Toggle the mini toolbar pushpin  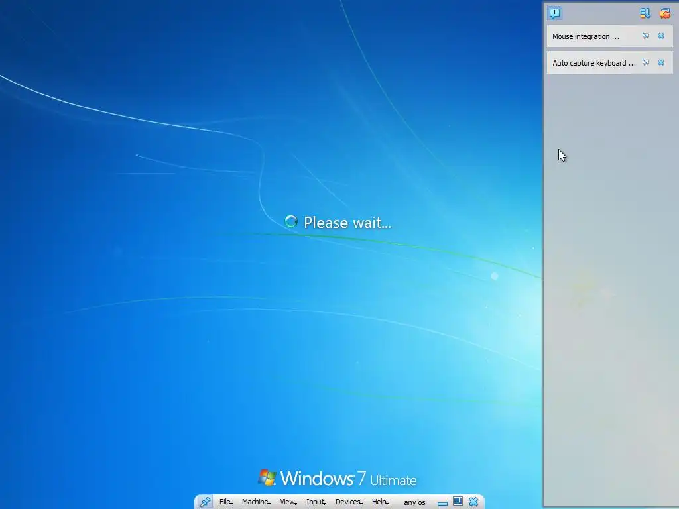[x=206, y=502]
